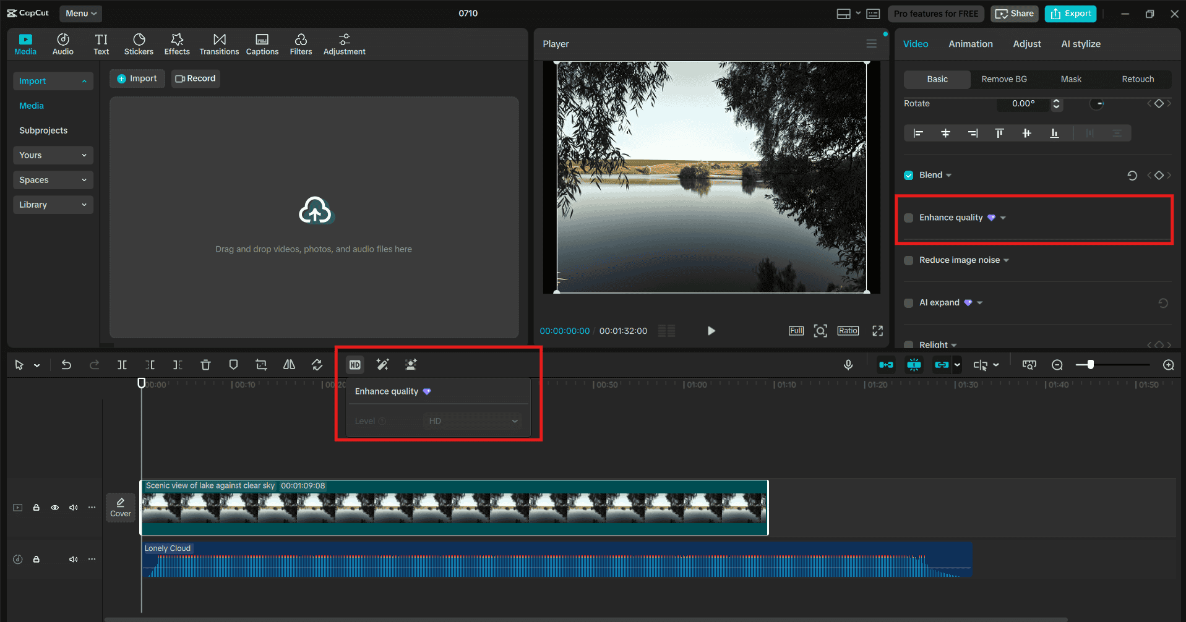Click the microphone voiceover icon
Image resolution: width=1186 pixels, height=622 pixels.
pyautogui.click(x=848, y=365)
